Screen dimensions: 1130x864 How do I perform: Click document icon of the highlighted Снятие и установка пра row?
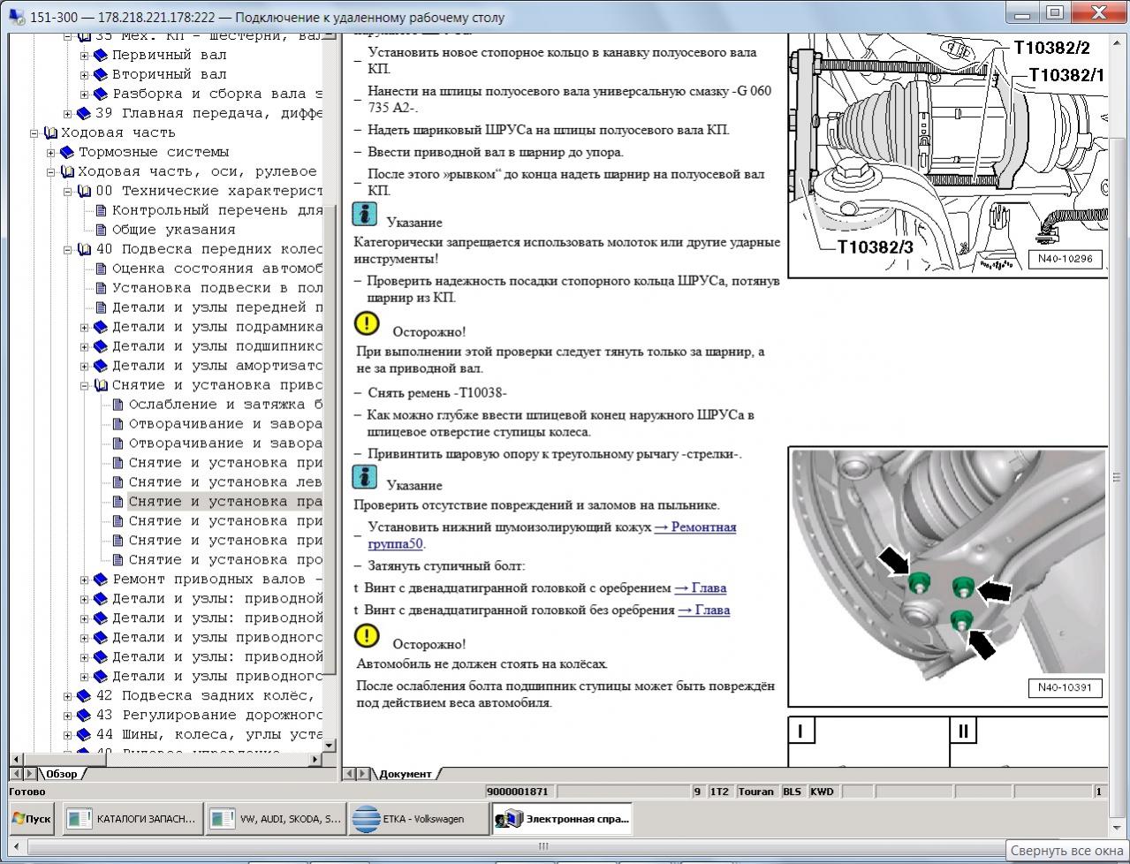click(x=117, y=502)
